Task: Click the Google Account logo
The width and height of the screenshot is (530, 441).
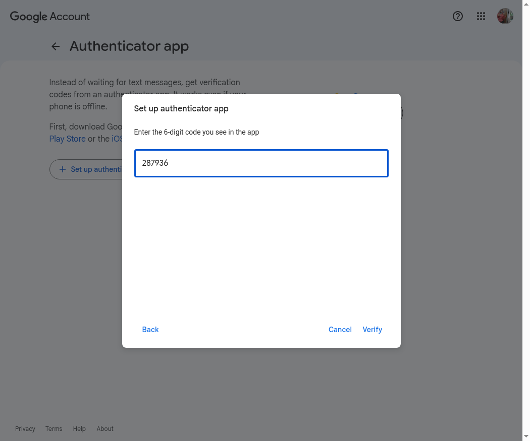Action: [x=50, y=17]
